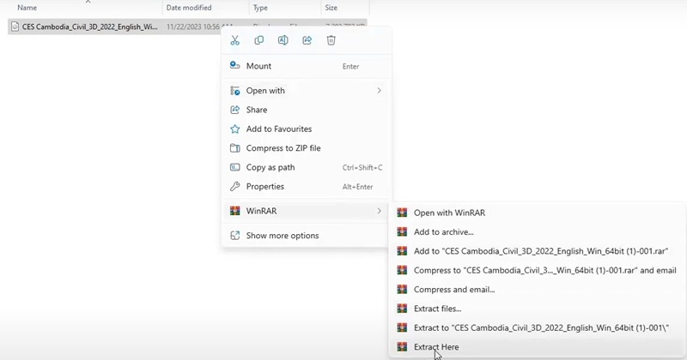Open the WinRAR submenu entry
The width and height of the screenshot is (687, 360).
click(307, 211)
